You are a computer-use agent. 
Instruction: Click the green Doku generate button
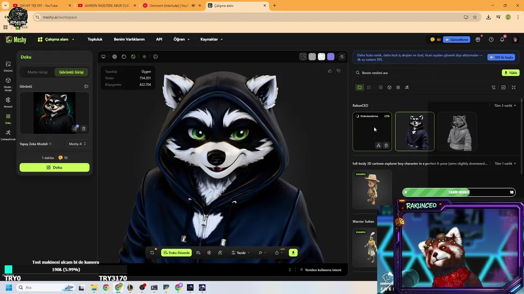[x=54, y=167]
